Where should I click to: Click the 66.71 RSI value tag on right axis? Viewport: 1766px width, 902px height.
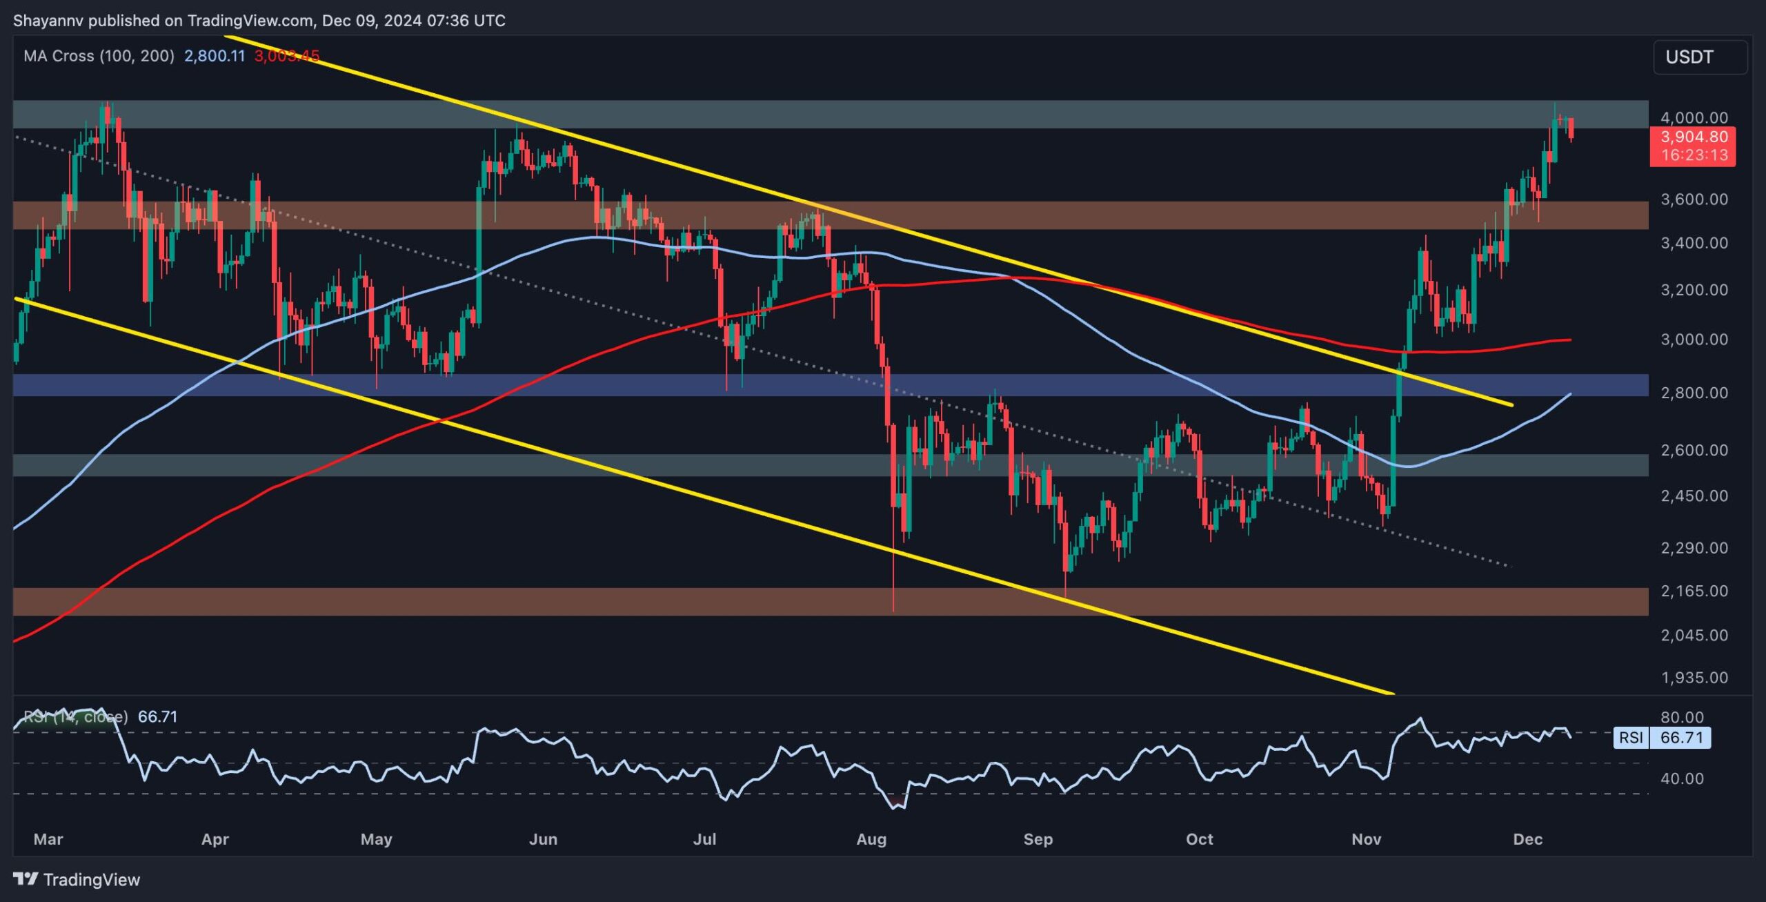(x=1681, y=737)
